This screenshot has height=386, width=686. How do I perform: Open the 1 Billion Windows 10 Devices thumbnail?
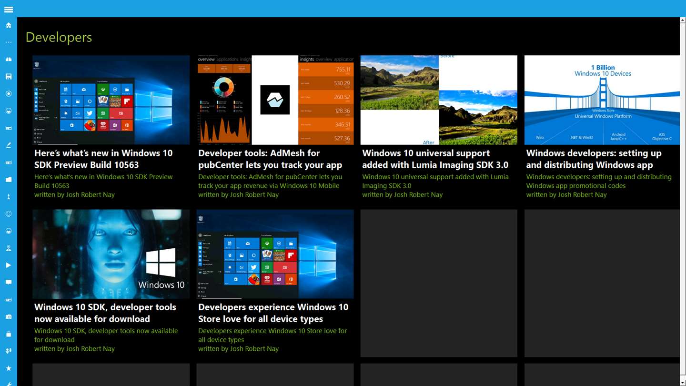602,100
